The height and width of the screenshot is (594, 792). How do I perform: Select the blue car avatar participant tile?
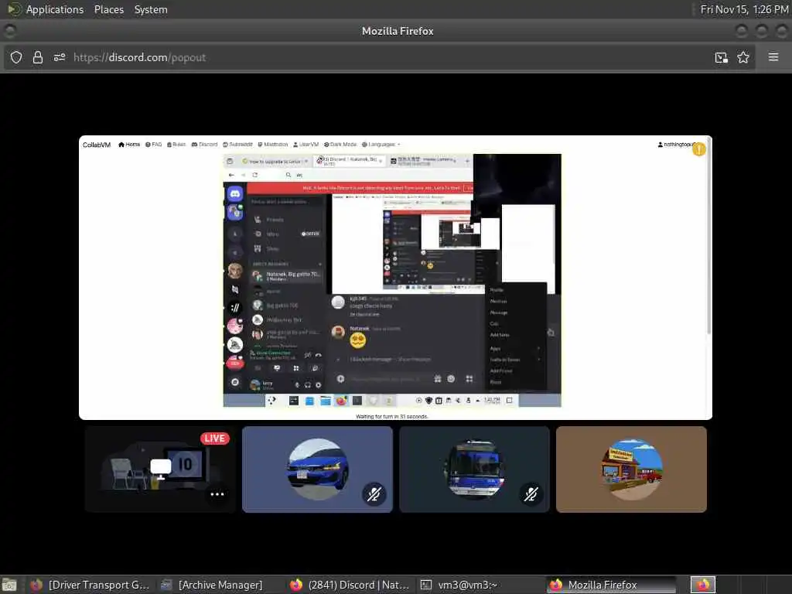tap(317, 469)
